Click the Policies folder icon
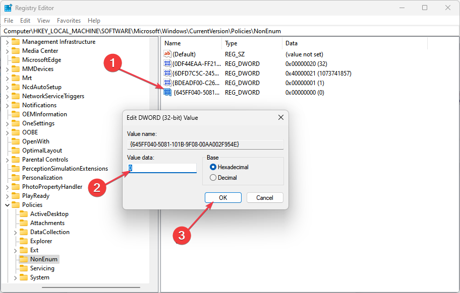 click(16, 205)
